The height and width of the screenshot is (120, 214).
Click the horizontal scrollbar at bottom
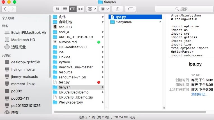[130, 112]
